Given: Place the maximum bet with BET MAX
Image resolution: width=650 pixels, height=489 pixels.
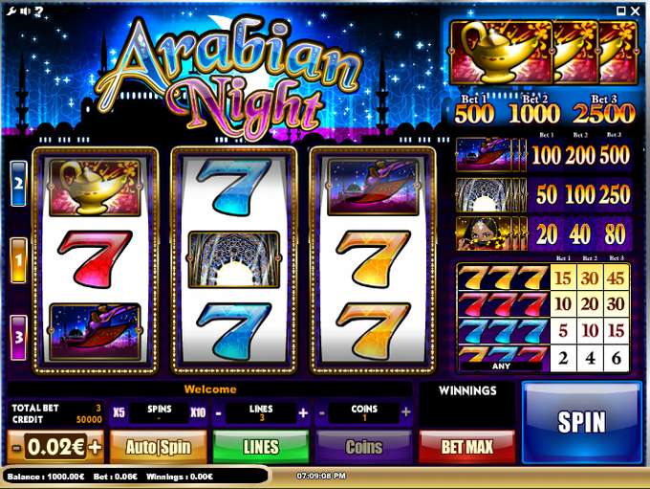Looking at the screenshot, I should click(x=466, y=447).
